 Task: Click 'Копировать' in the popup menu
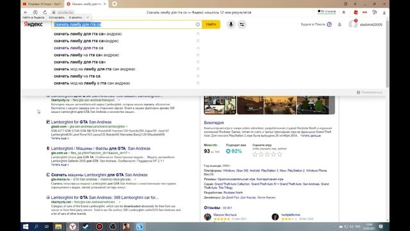[x=56, y=17]
